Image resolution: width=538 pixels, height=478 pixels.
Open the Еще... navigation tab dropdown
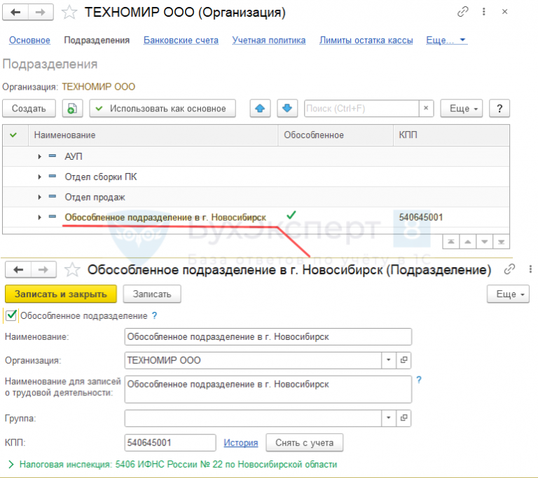[446, 40]
